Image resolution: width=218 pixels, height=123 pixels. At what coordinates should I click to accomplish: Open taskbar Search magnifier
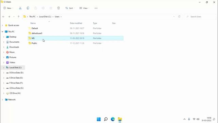coord(106,119)
